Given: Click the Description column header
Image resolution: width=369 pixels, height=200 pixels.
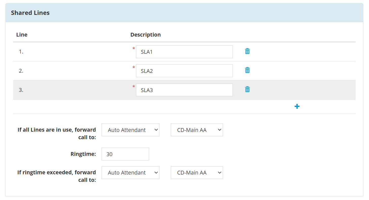Looking at the screenshot, I should (x=146, y=35).
